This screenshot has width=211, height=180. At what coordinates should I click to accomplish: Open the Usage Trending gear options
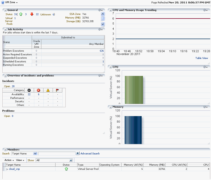point(205,10)
